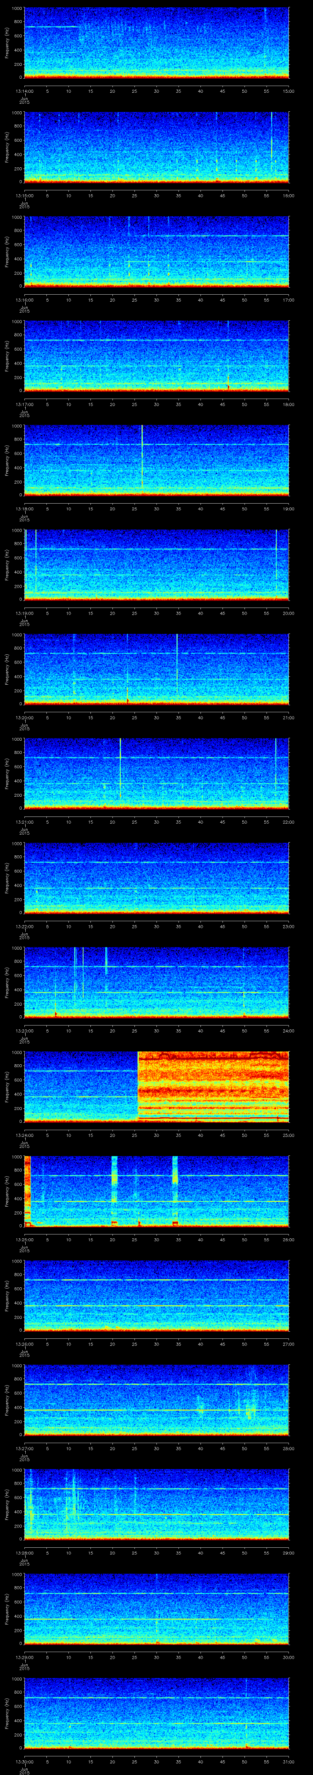Click the 13:27:00 start time label

point(24,1448)
